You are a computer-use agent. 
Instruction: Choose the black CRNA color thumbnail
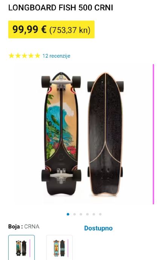pos(21,248)
